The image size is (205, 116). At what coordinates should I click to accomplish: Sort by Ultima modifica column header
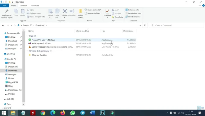(82, 31)
